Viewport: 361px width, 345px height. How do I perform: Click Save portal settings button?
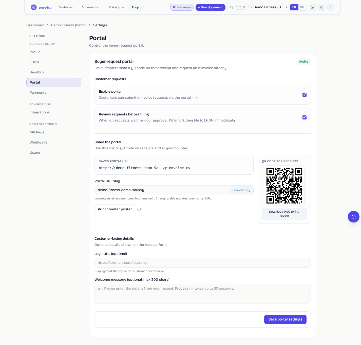click(285, 319)
